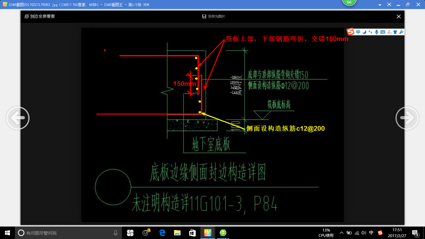This screenshot has height=239, width=425.
Task: Click 另存为图片 save-as-picture button
Action: 213,16
